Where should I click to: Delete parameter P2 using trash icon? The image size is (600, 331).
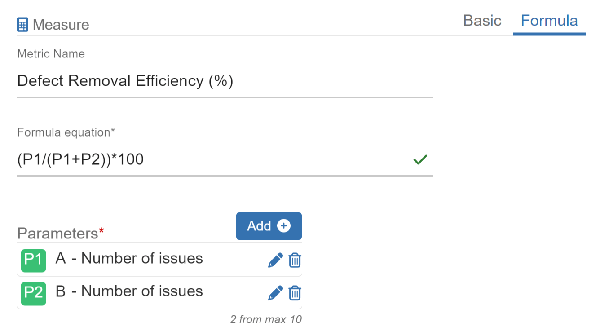(x=295, y=293)
